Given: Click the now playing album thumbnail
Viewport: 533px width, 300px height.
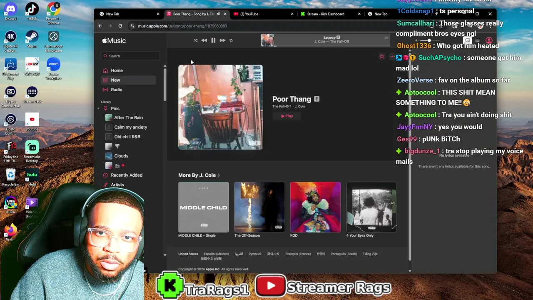Looking at the screenshot, I should pos(267,40).
